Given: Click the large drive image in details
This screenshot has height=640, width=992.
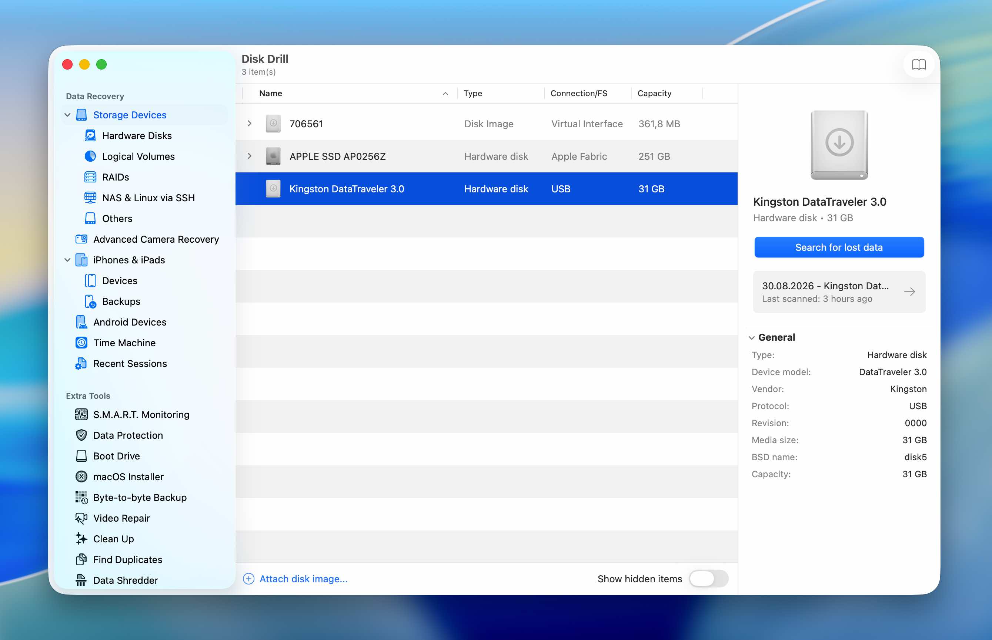Looking at the screenshot, I should click(x=839, y=145).
